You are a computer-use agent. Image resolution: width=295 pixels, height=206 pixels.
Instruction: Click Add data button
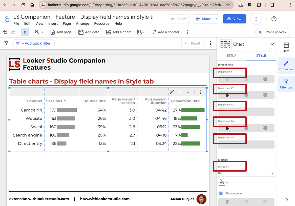point(89,32)
